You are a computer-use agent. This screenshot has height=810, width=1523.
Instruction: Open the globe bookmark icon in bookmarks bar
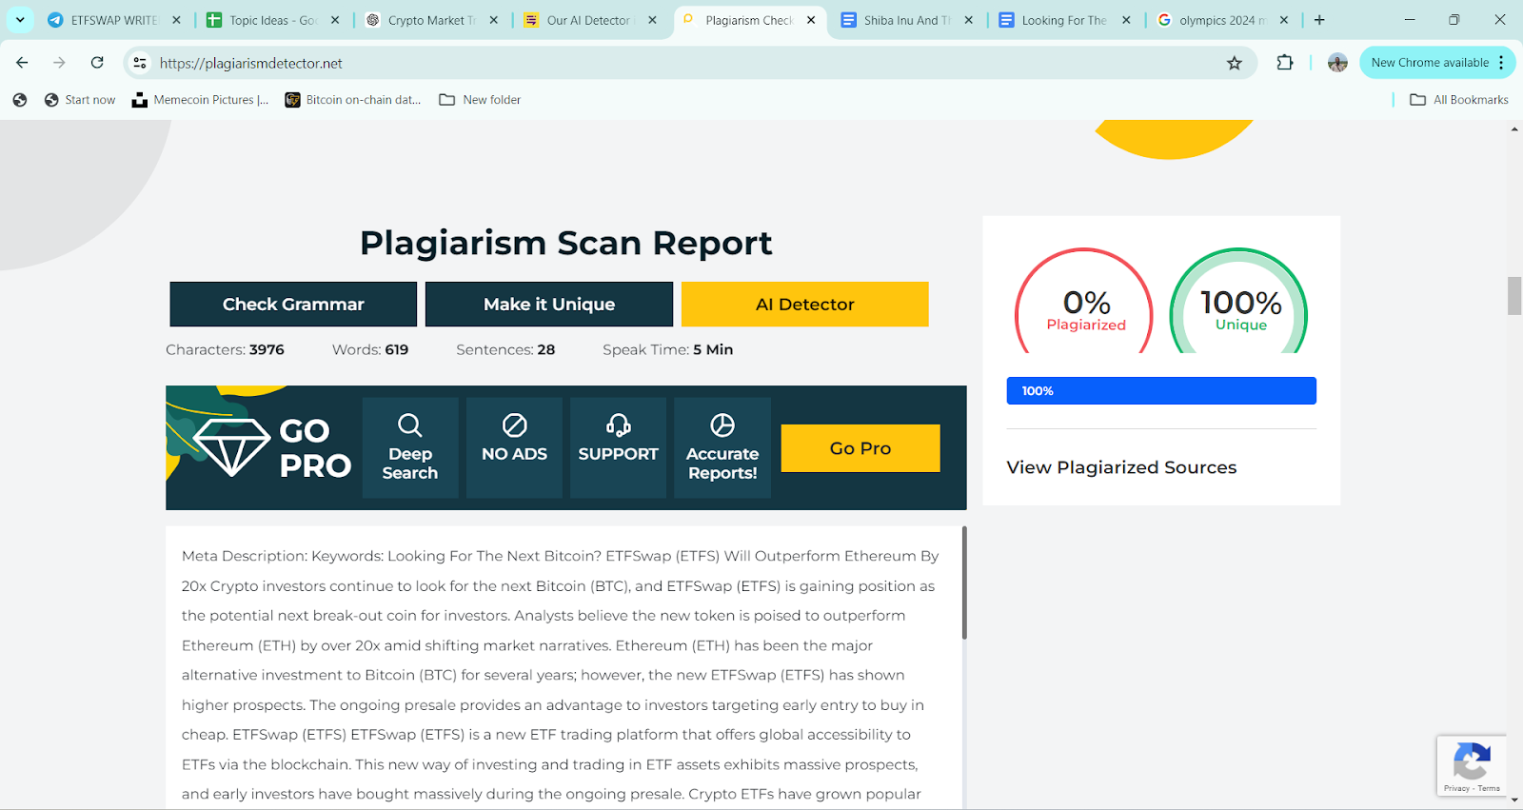tap(20, 100)
